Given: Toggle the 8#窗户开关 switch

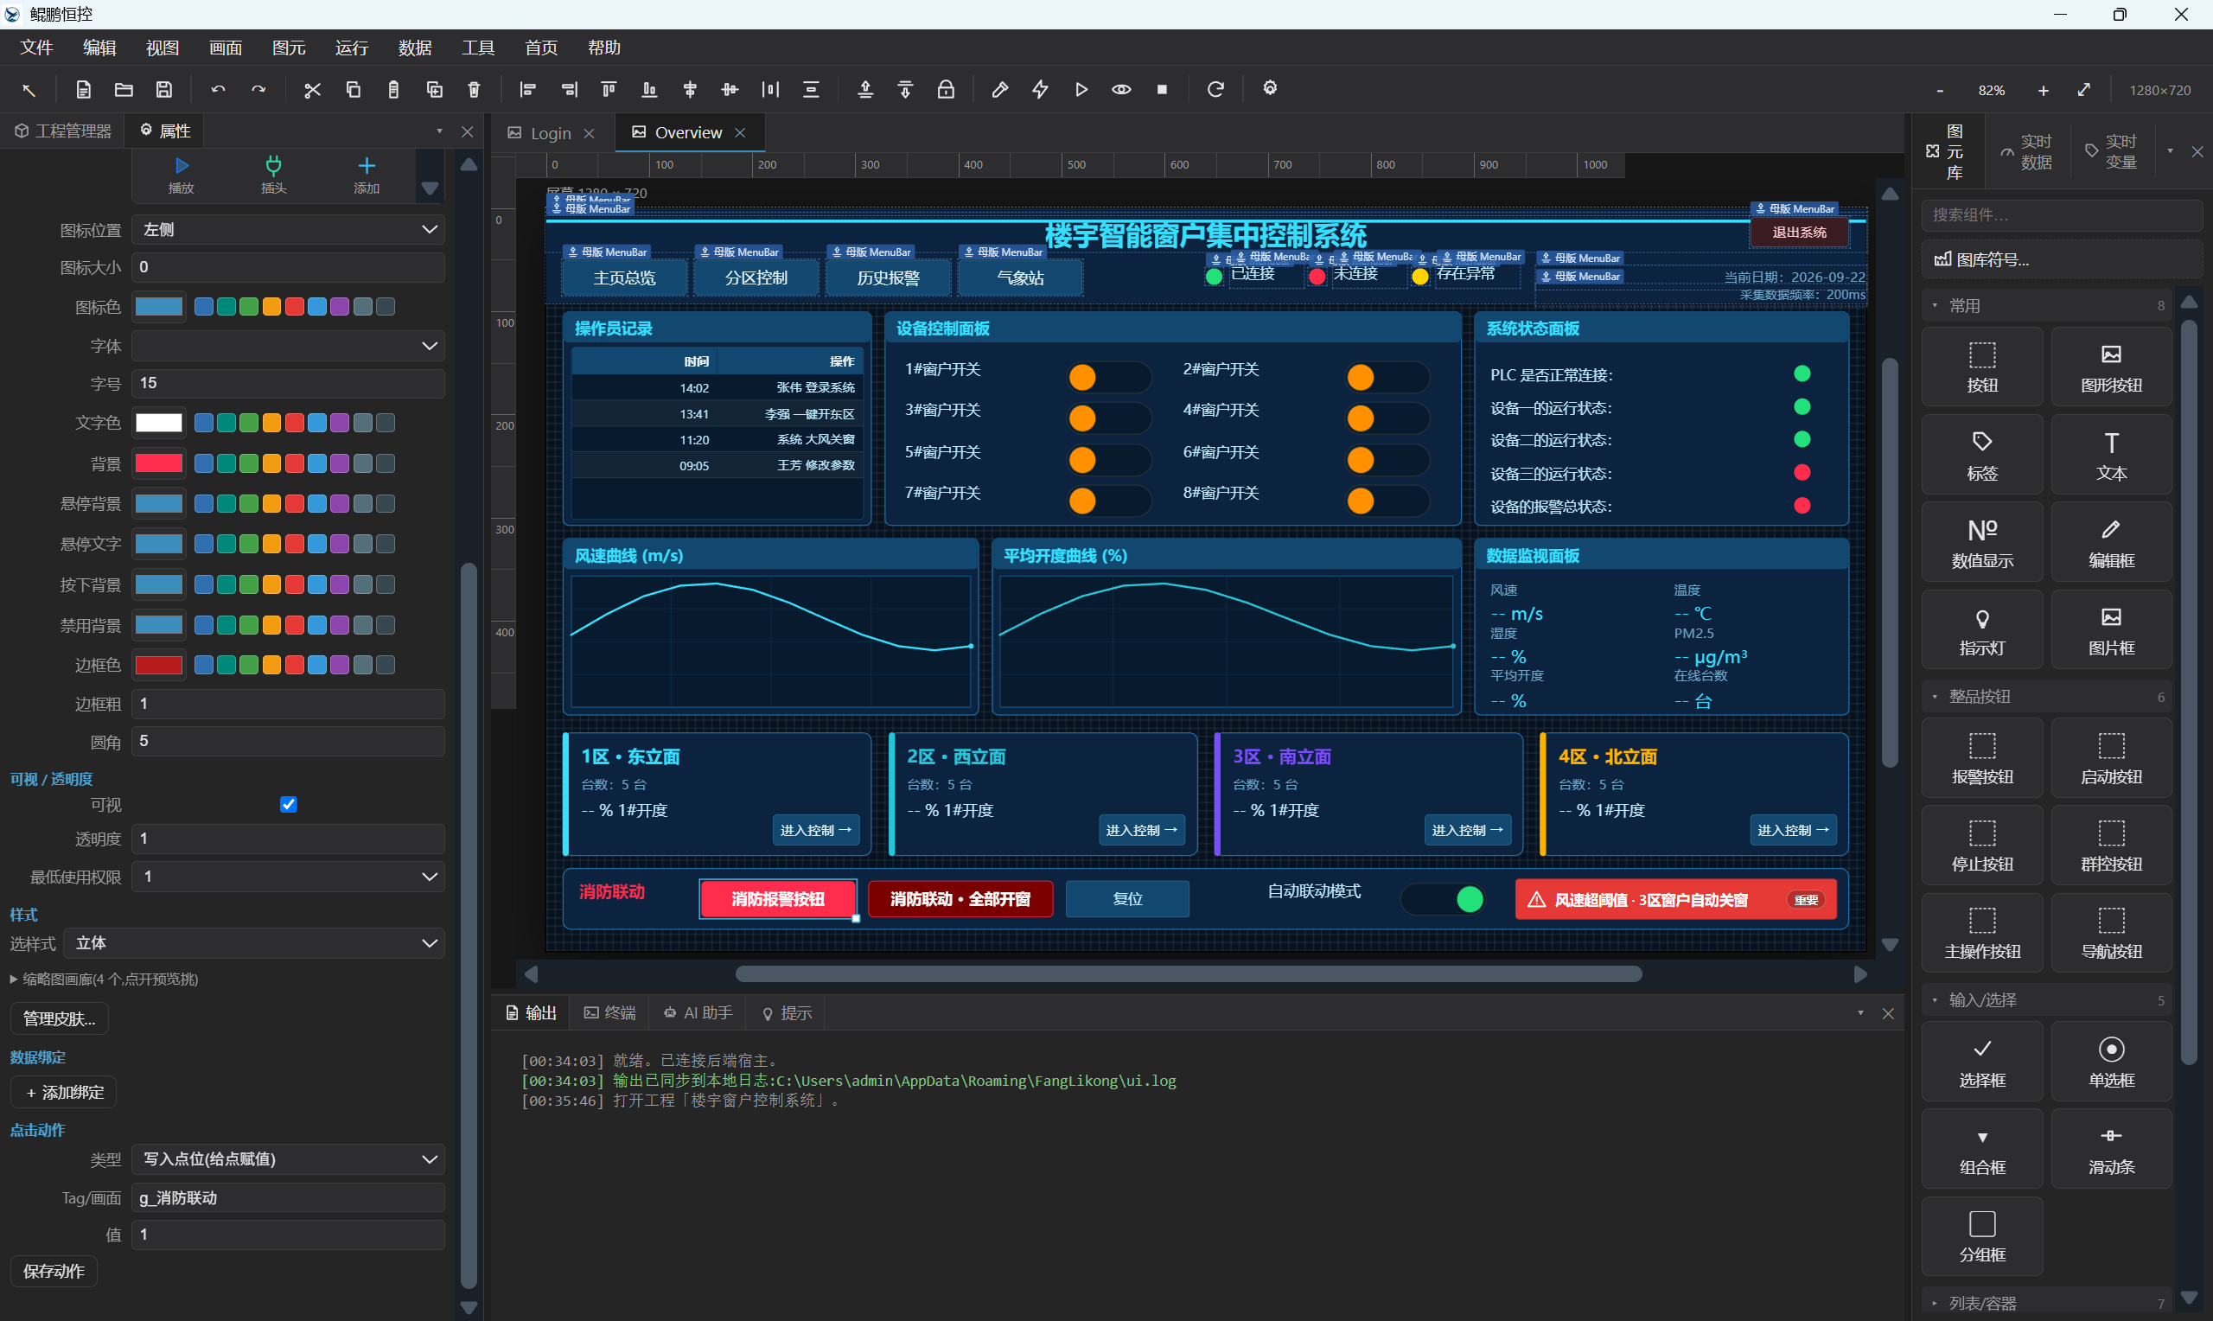Looking at the screenshot, I should tap(1387, 501).
